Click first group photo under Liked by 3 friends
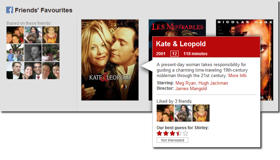This screenshot has width=280, height=160. [165, 113]
